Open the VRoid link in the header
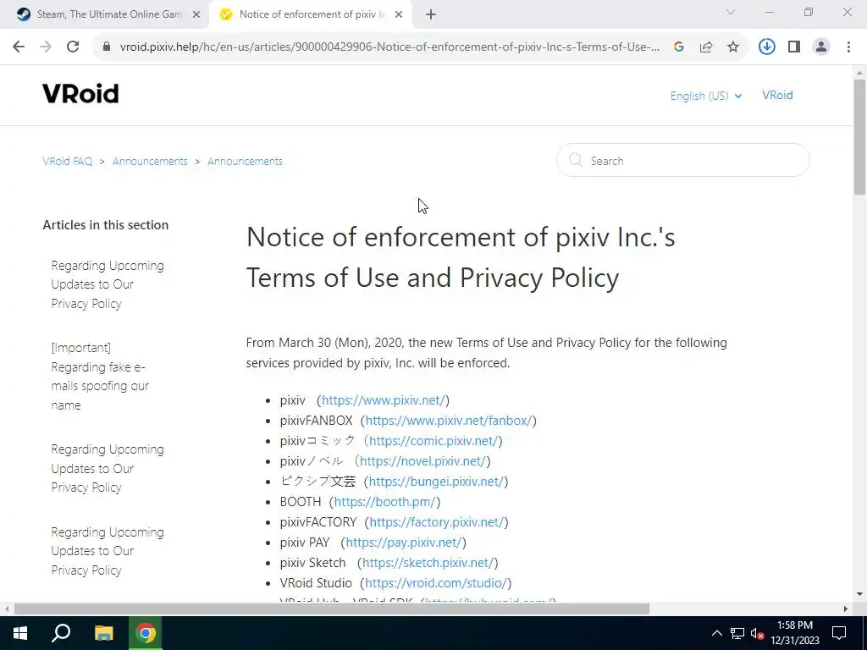 pyautogui.click(x=777, y=95)
